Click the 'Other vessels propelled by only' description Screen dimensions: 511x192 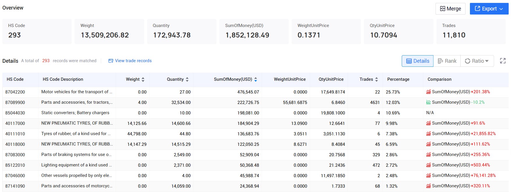(x=77, y=175)
